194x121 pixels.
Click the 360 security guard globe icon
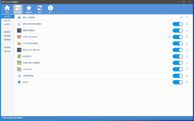(19, 56)
